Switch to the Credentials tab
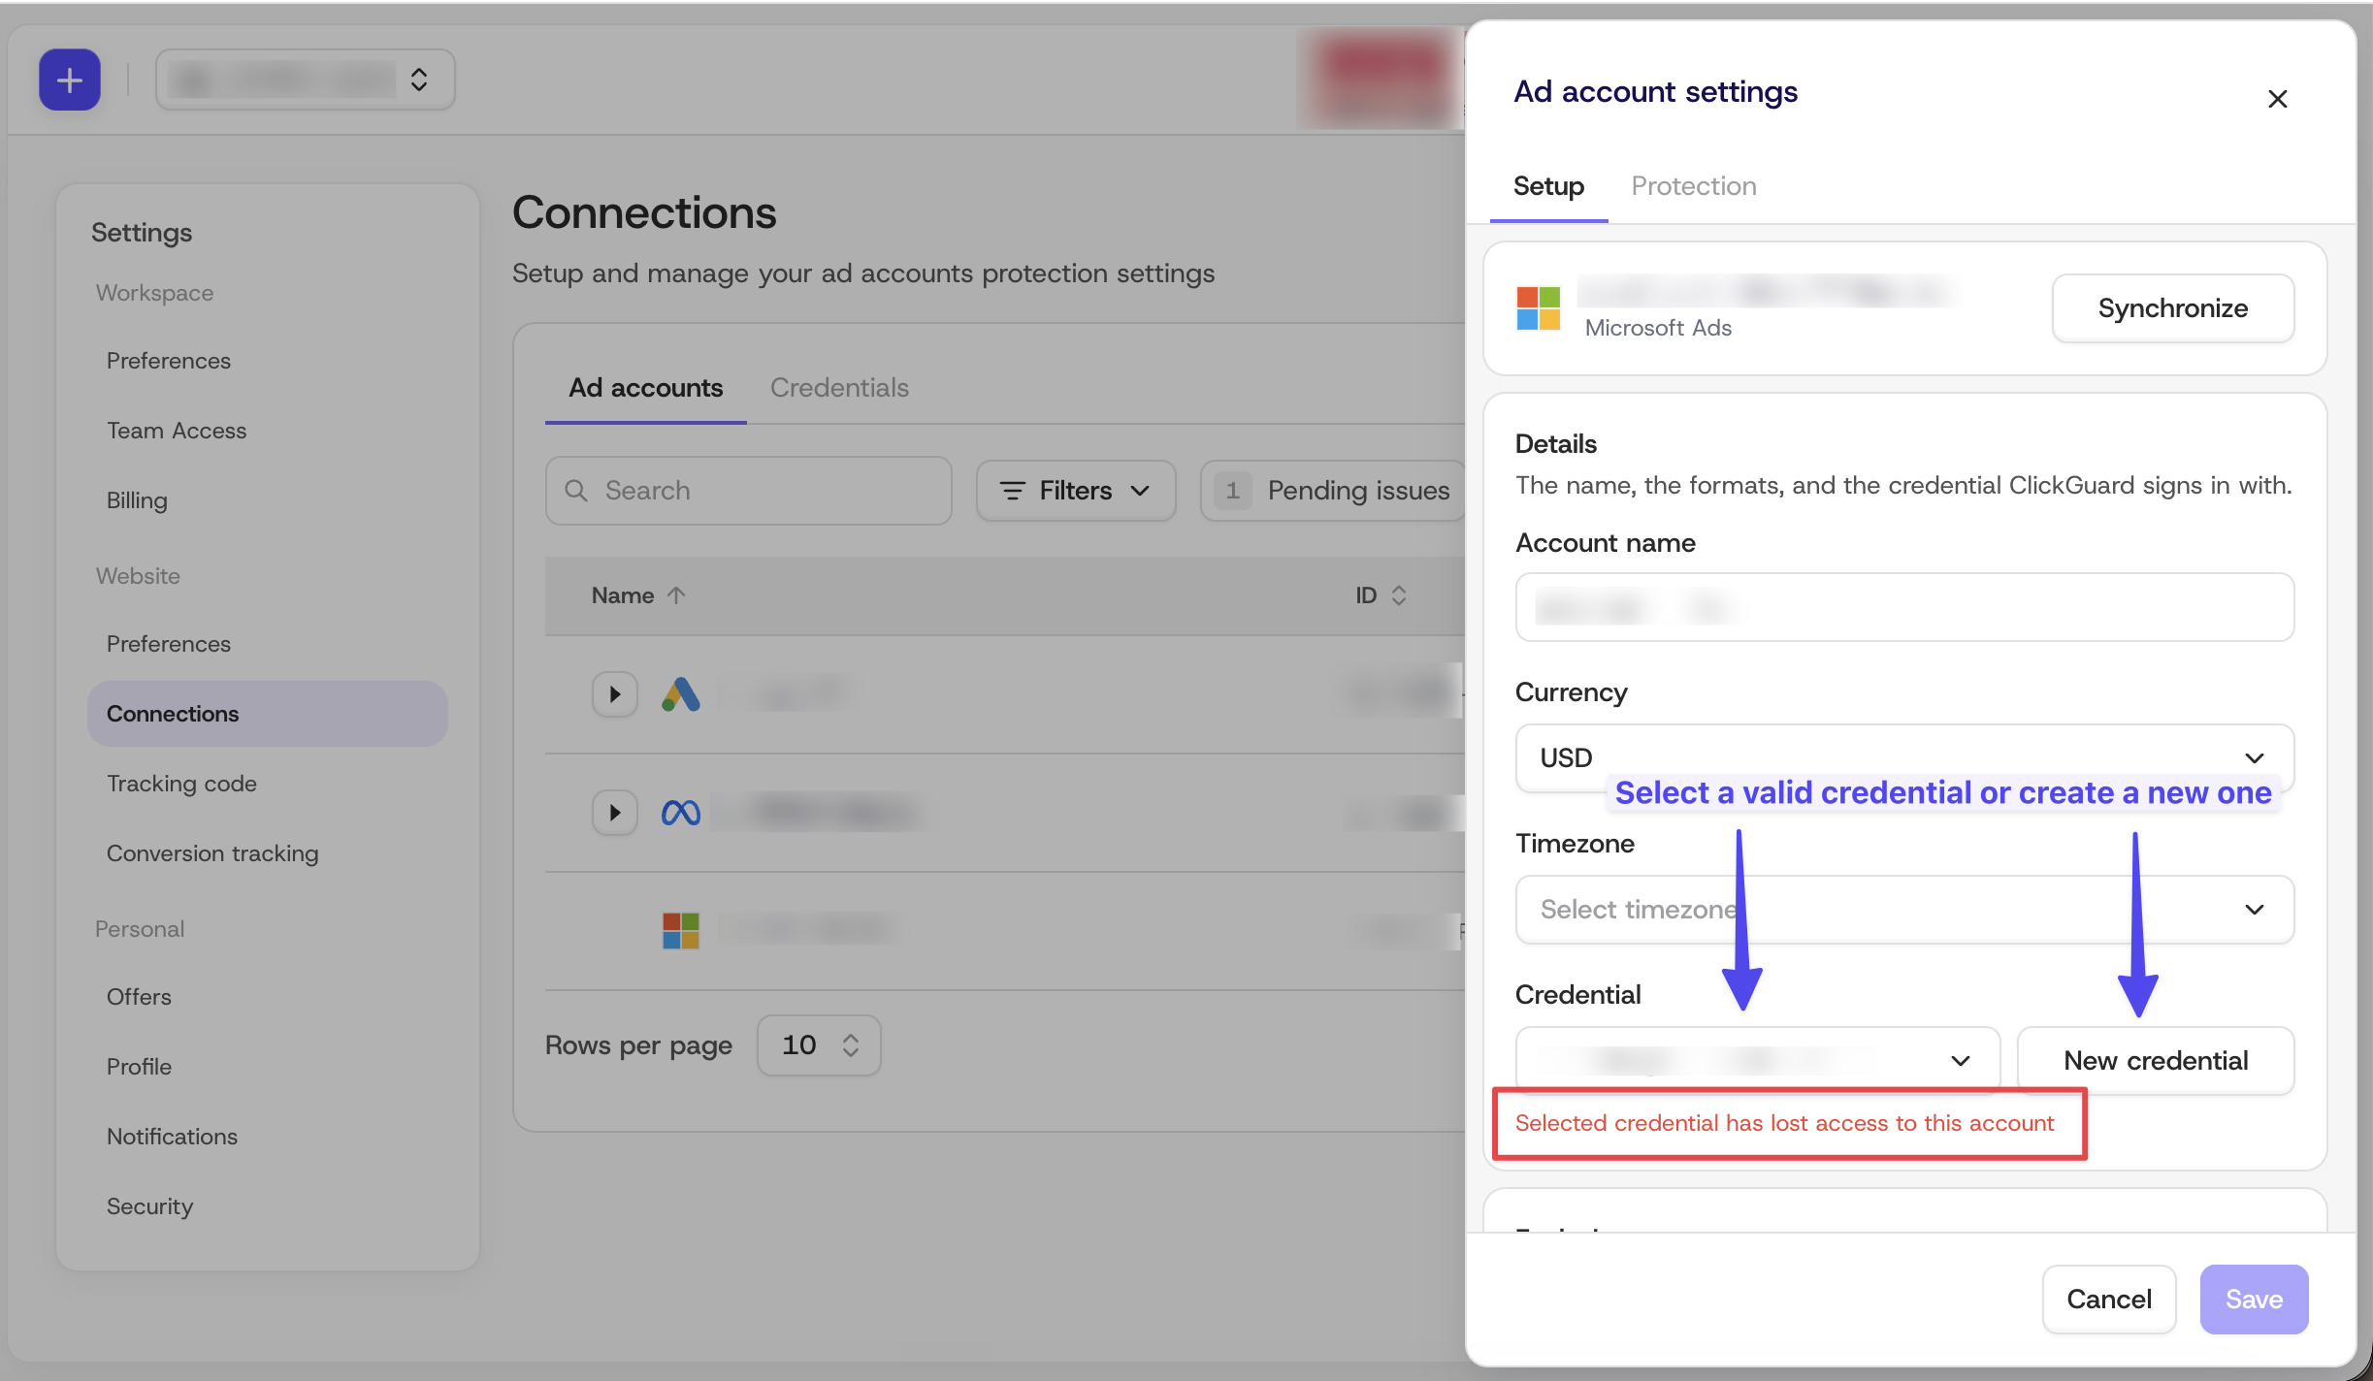The width and height of the screenshot is (2373, 1381). 839,388
